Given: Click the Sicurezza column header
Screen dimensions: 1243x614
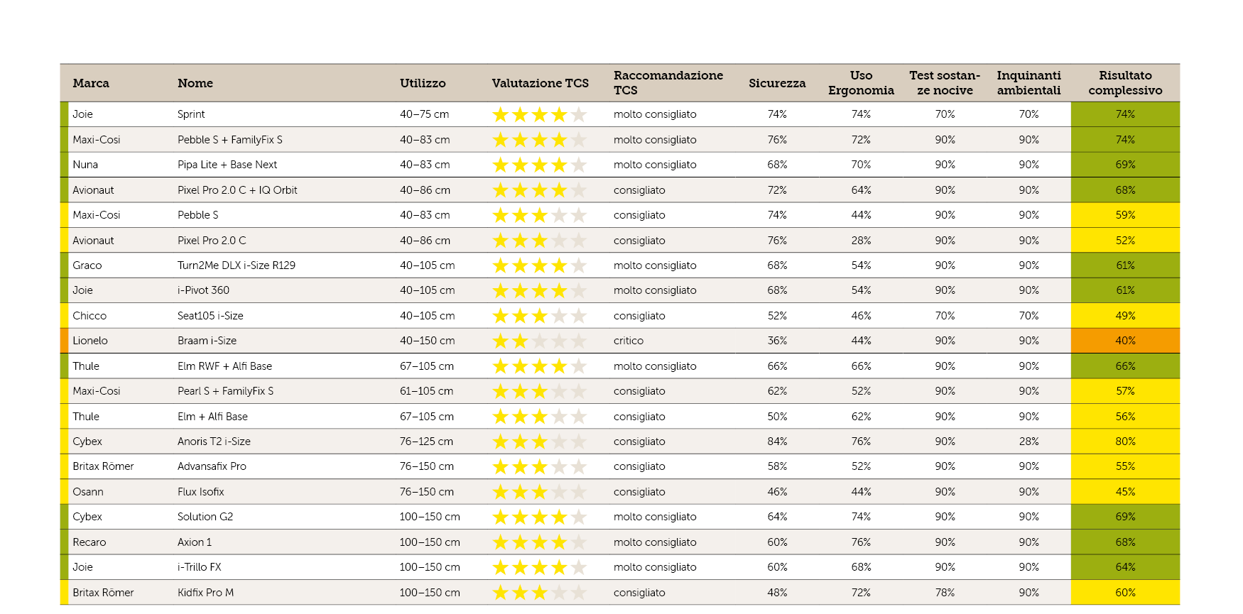Looking at the screenshot, I should pos(777,83).
